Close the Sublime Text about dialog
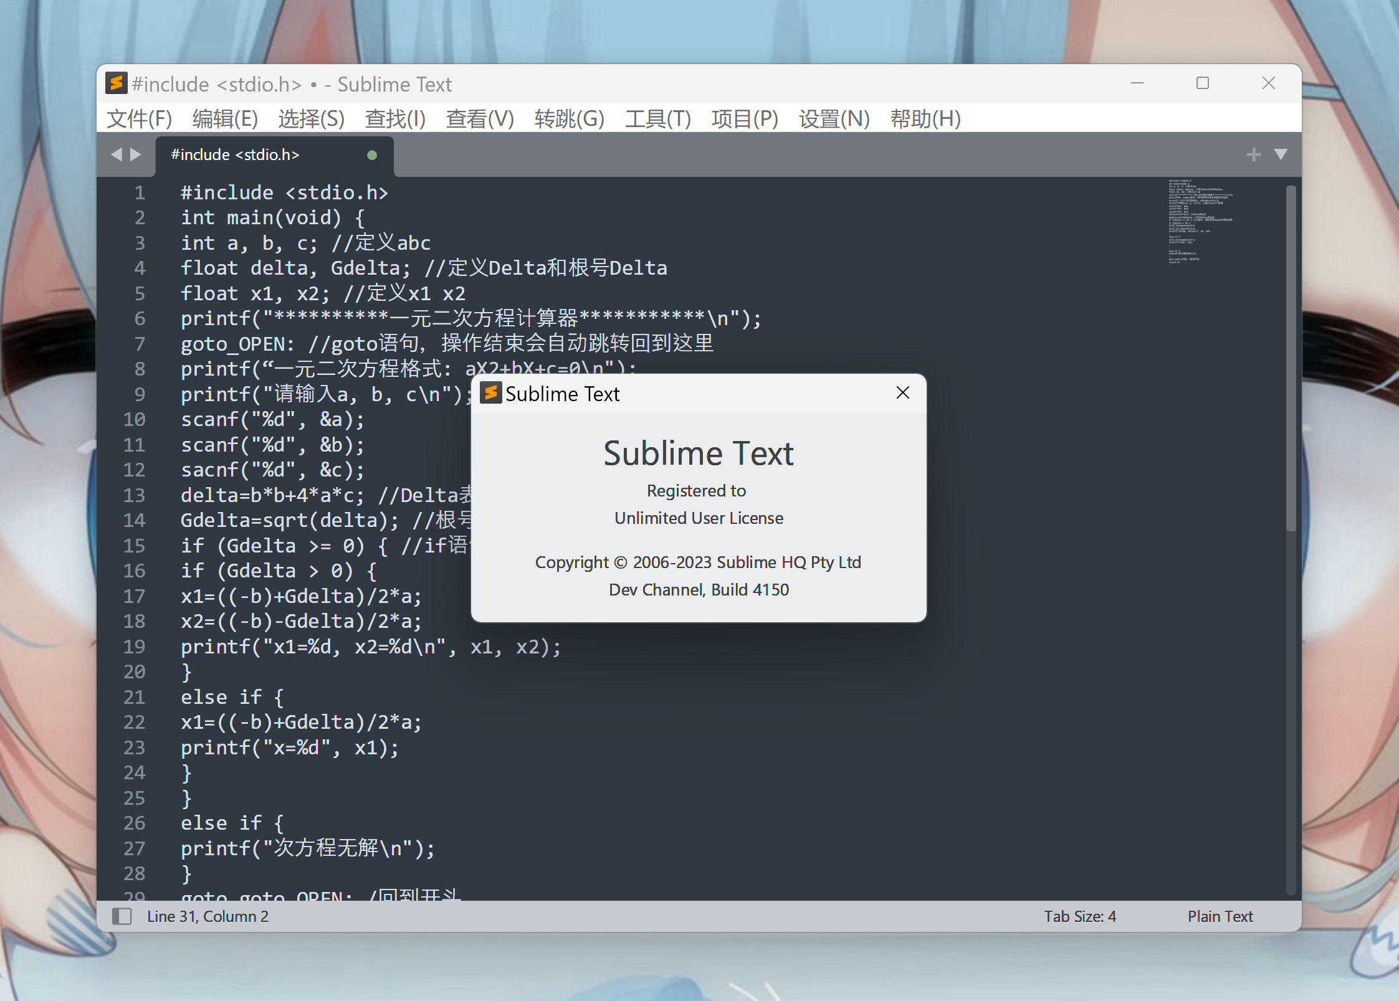1399x1001 pixels. [x=902, y=392]
